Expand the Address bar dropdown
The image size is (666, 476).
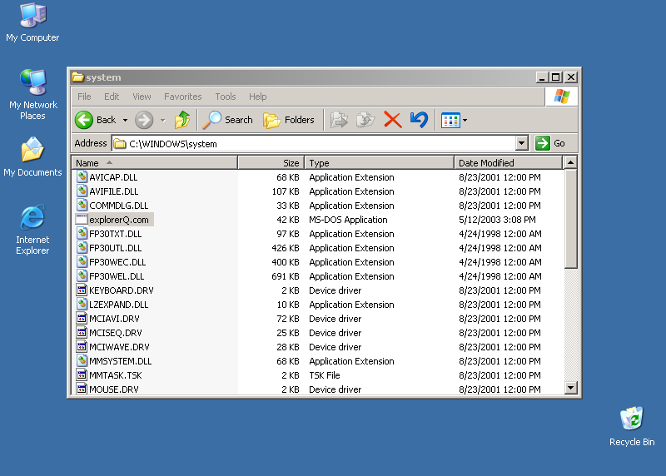[x=522, y=143]
